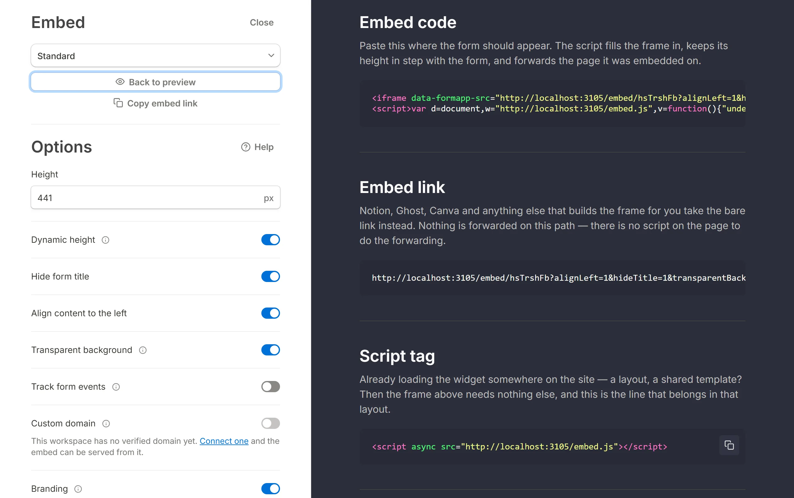Follow the Connect one link
This screenshot has height=498, width=794.
point(224,441)
